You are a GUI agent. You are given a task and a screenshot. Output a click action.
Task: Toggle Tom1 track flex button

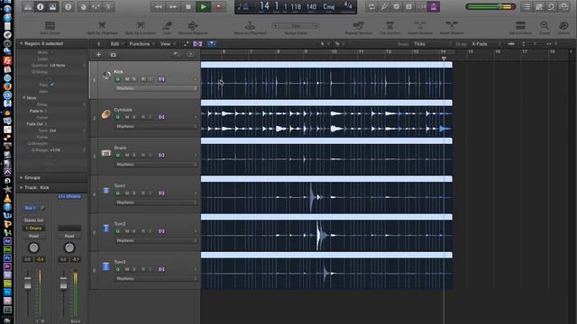pos(161,193)
